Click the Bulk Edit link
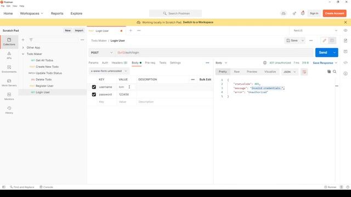The image size is (351, 197). [x=205, y=79]
